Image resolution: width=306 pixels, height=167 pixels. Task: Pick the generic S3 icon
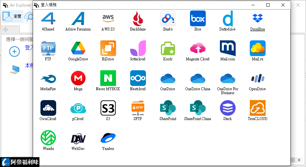pyautogui.click(x=108, y=108)
